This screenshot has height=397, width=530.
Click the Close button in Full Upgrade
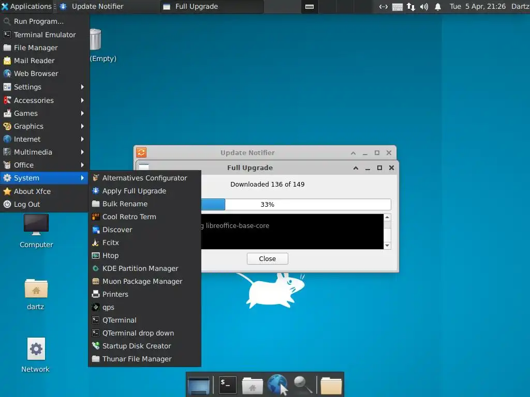point(268,259)
